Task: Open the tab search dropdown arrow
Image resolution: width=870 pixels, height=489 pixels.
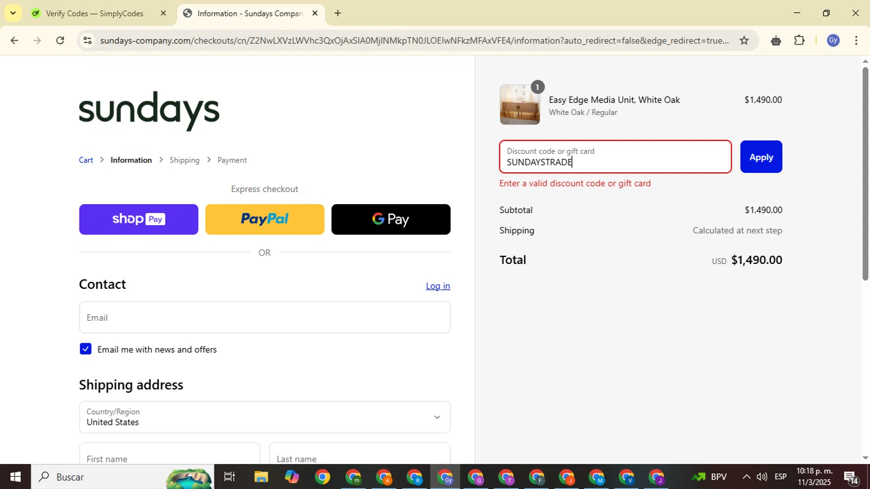Action: click(x=13, y=13)
